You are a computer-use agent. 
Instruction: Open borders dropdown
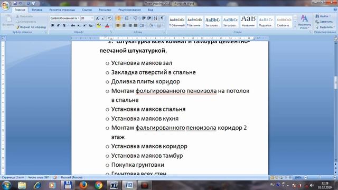[159, 25]
